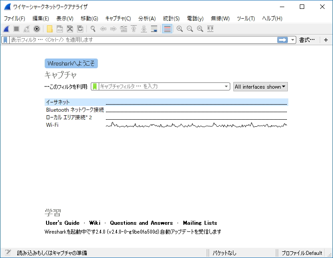Image resolution: width=333 pixels, height=258 pixels.
Task: Open the 電話(y) menu
Action: pos(195,19)
